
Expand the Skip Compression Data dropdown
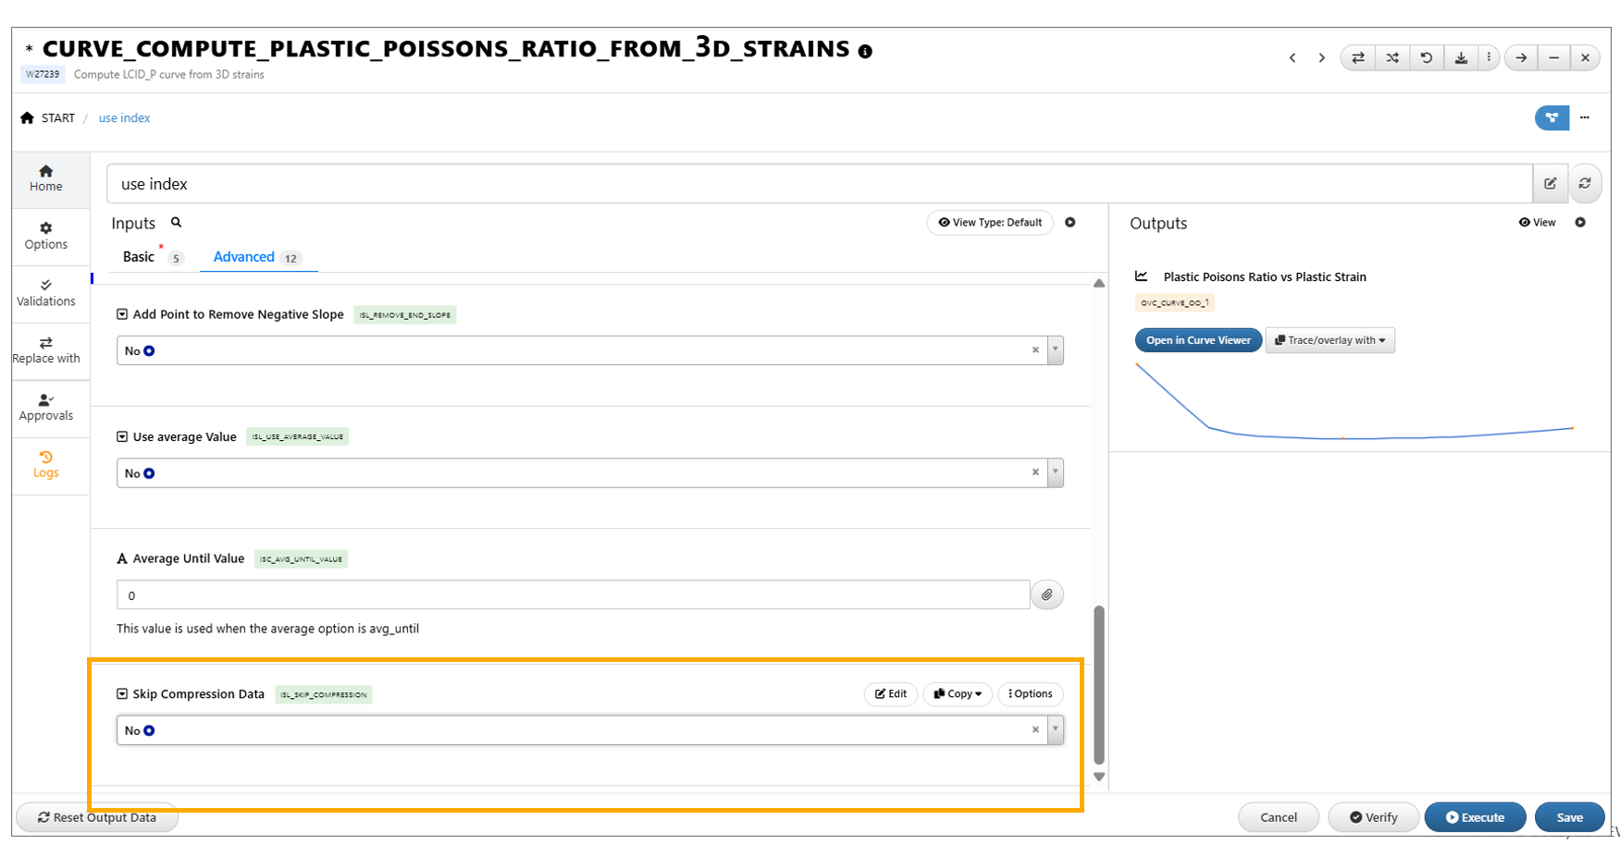[1055, 729]
